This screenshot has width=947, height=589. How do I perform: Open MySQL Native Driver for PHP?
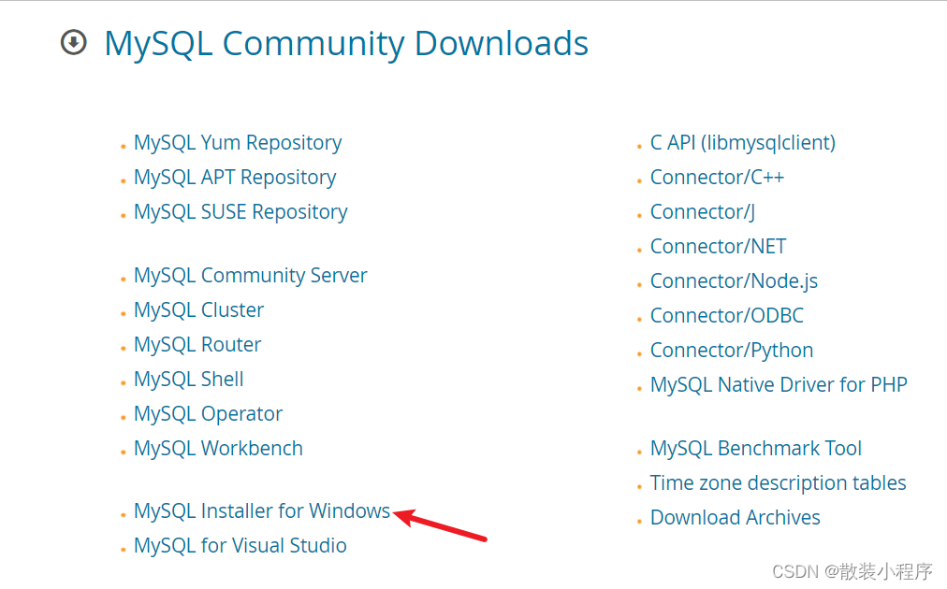779,385
